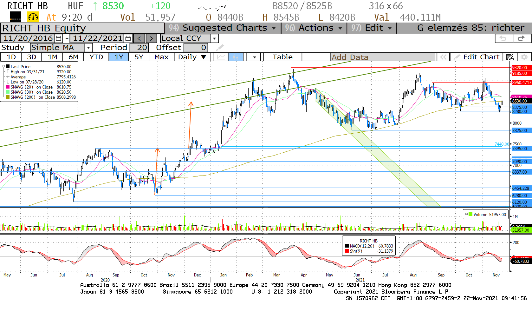Screen dimensions: 532x312
Task: Select the 1D range tab
Action: tap(11, 57)
